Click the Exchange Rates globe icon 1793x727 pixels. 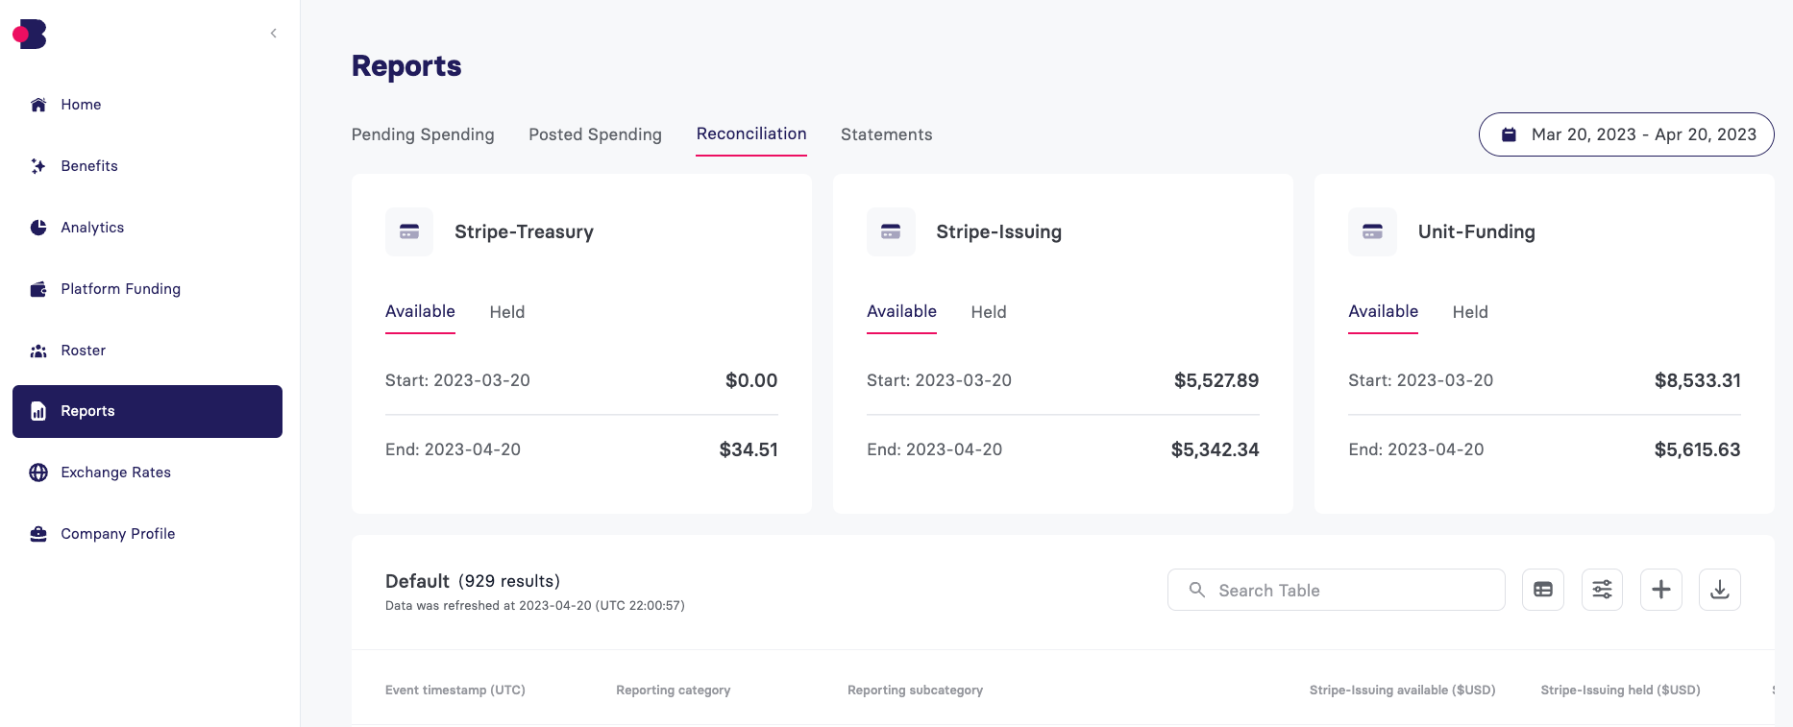click(38, 473)
